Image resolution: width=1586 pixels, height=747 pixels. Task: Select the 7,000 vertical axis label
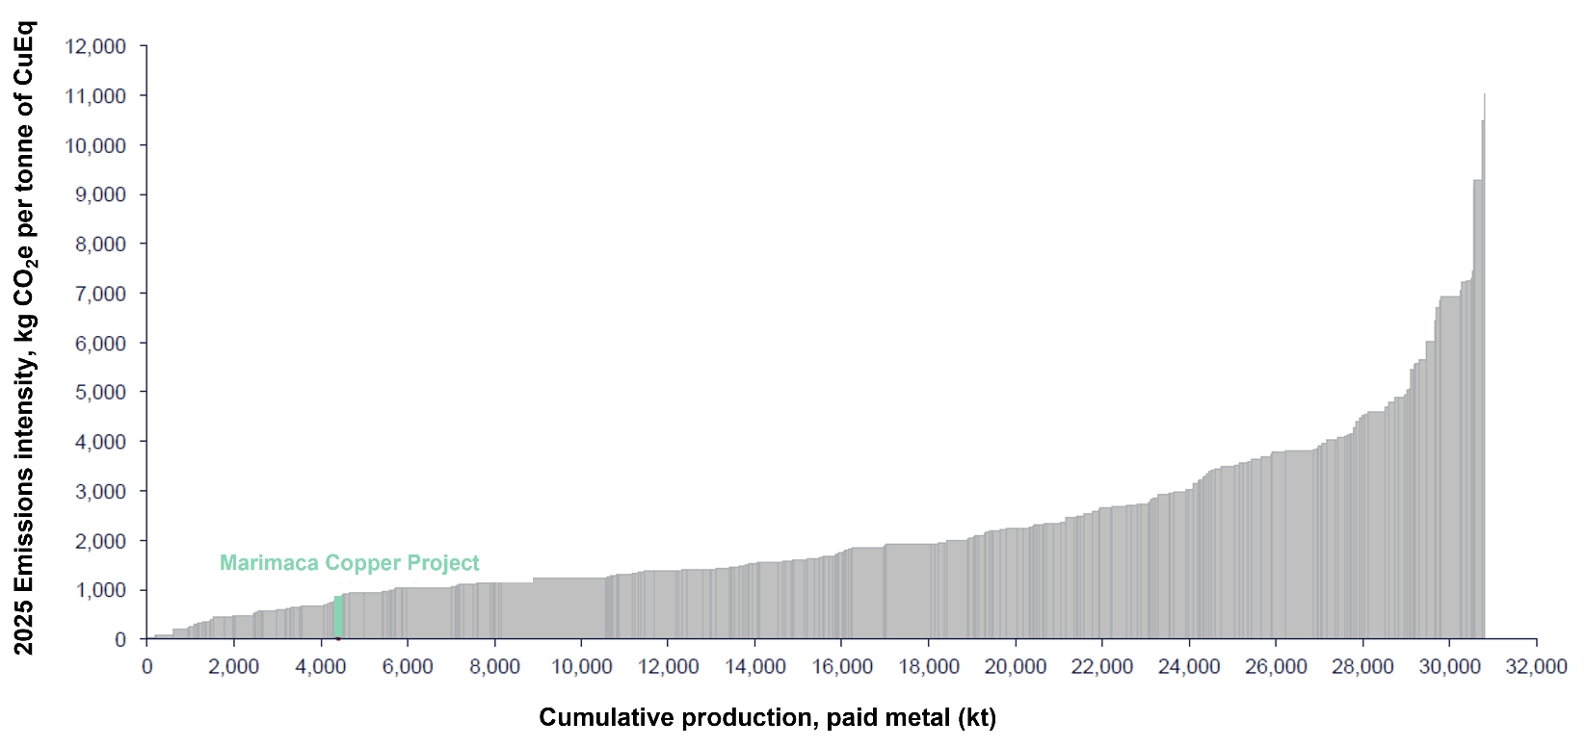[99, 294]
